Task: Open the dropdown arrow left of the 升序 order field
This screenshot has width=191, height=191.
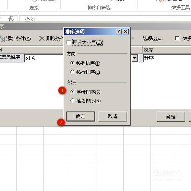Action: click(135, 58)
